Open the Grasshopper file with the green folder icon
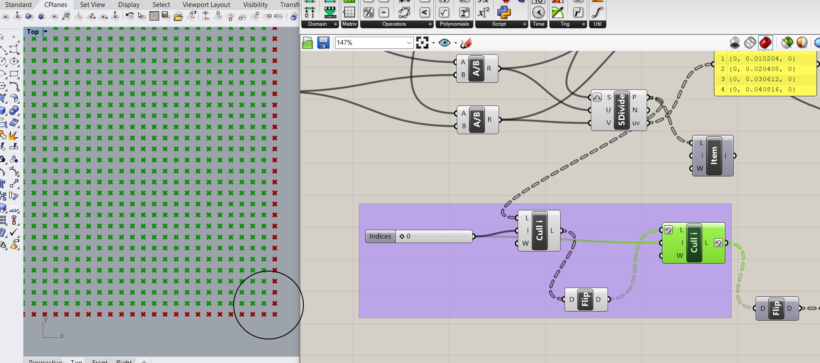820x363 pixels. [307, 43]
